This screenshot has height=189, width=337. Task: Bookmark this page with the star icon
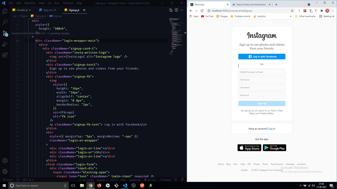point(292,11)
